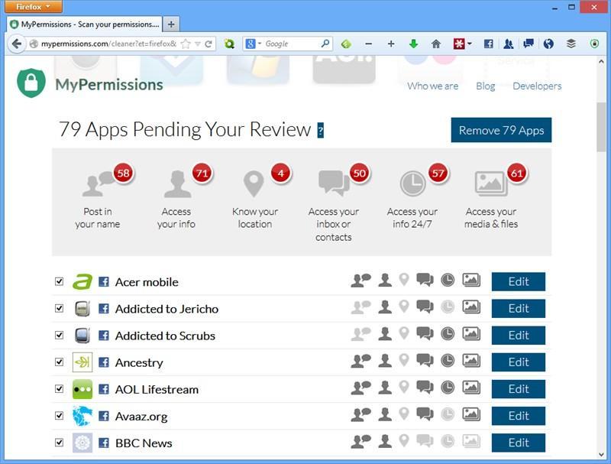Select the MyPermissions browser tab
Screen dimensions: 611x464
[85, 24]
